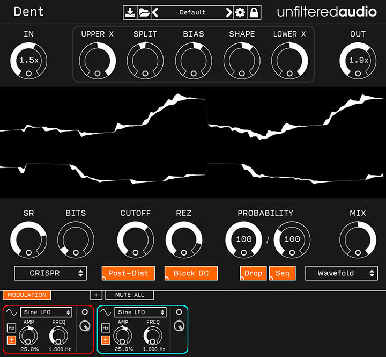
Task: Click output port circle of cyan modulator
Action: [x=179, y=312]
